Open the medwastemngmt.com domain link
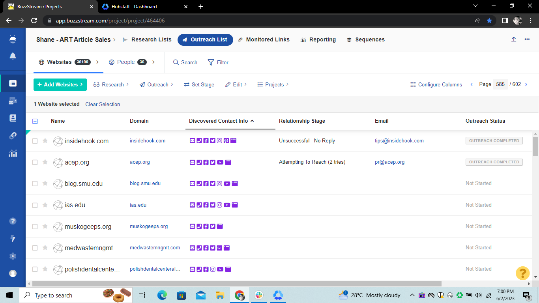Image resolution: width=539 pixels, height=303 pixels. (155, 248)
